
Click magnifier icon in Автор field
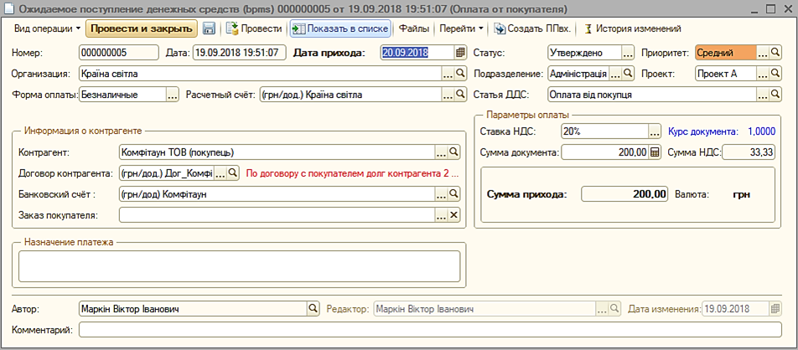[x=313, y=309]
